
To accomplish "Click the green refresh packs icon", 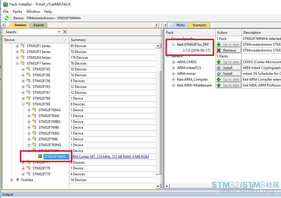I will [x=7, y=18].
